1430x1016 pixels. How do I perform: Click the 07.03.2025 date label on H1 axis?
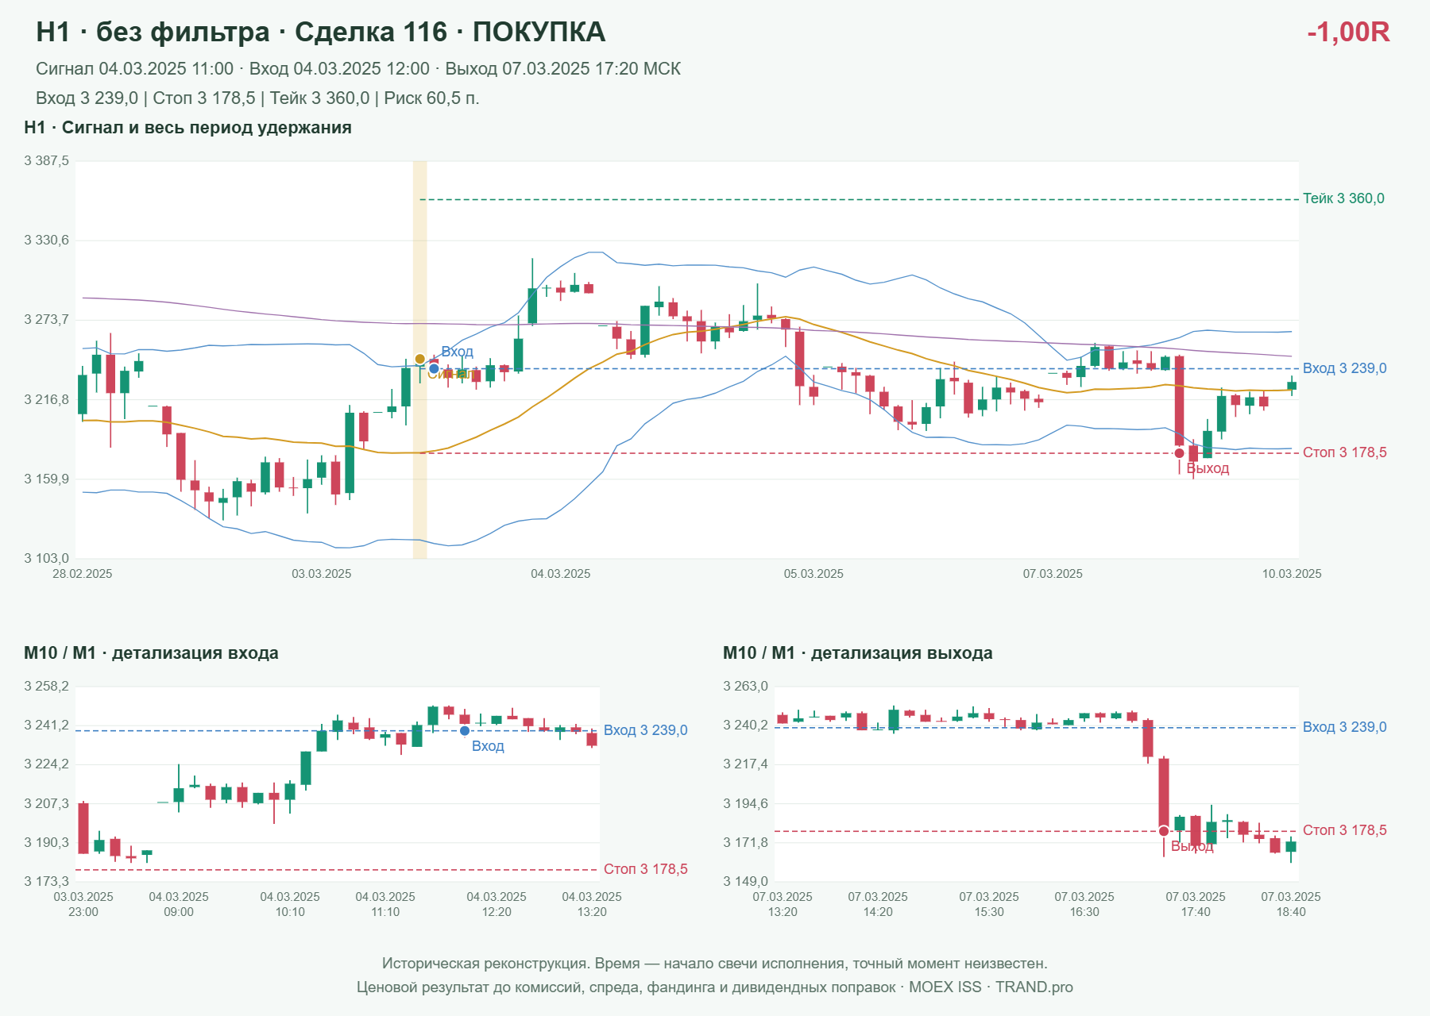[1053, 574]
